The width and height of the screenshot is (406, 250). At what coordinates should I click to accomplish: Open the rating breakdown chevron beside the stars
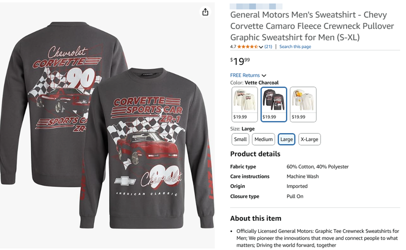(261, 47)
